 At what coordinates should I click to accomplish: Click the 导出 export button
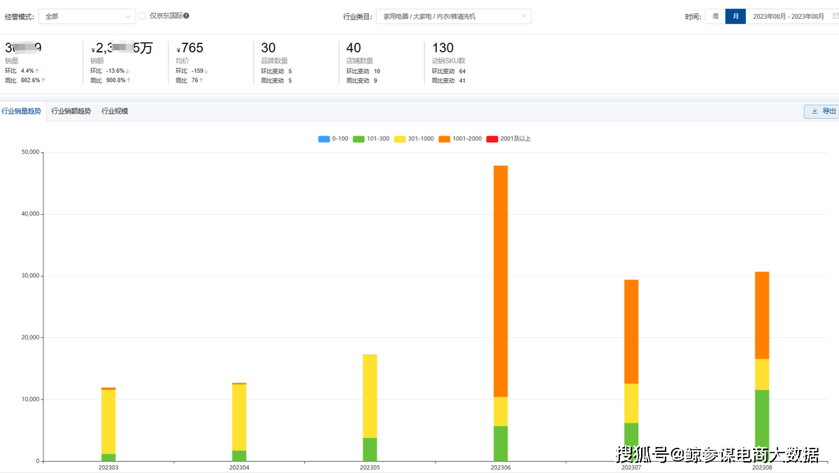click(x=822, y=111)
